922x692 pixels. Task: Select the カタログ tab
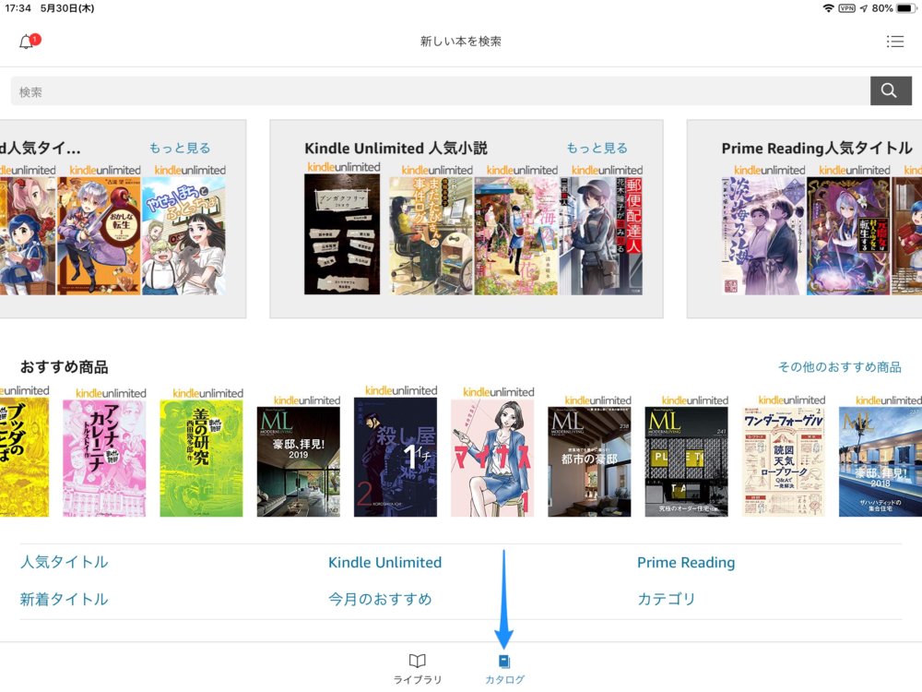point(504,670)
